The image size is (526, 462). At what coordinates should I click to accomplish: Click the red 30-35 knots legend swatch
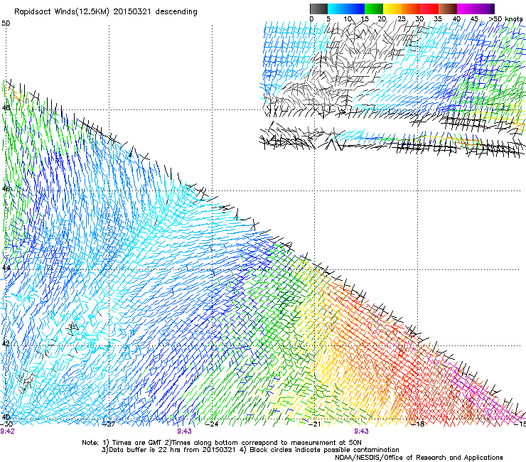click(429, 9)
